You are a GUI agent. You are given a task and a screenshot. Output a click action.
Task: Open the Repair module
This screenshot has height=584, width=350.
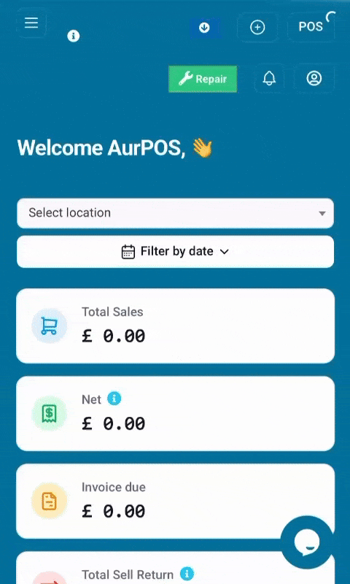(x=203, y=79)
